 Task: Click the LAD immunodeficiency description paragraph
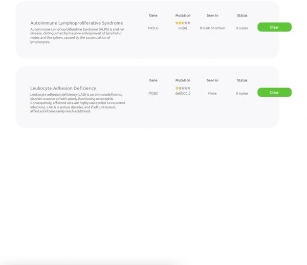[77, 102]
